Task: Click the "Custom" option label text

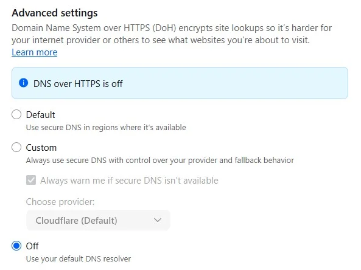Action: tap(41, 147)
